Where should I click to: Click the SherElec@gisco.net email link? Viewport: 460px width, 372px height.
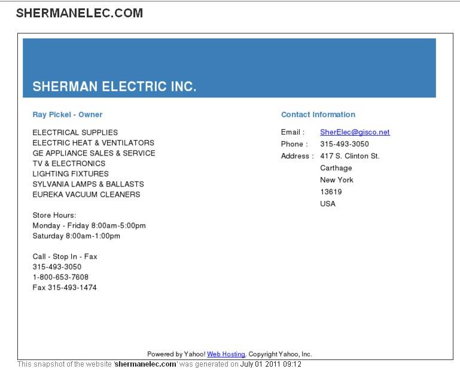coord(355,132)
